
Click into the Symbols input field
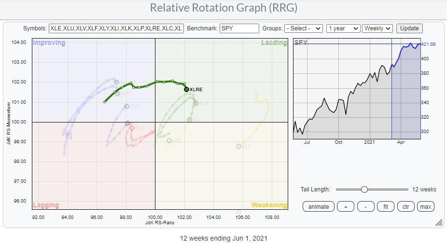(116, 28)
